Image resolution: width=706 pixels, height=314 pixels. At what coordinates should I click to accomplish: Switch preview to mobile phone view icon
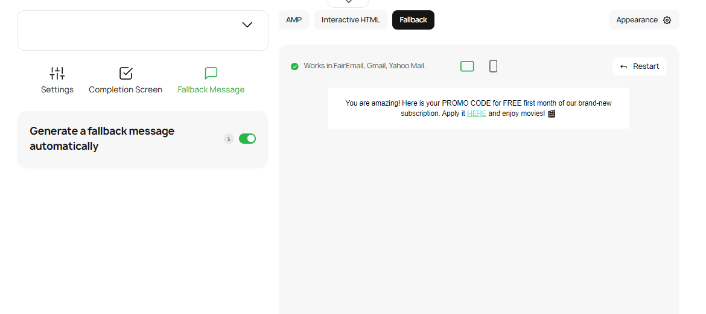(x=493, y=66)
